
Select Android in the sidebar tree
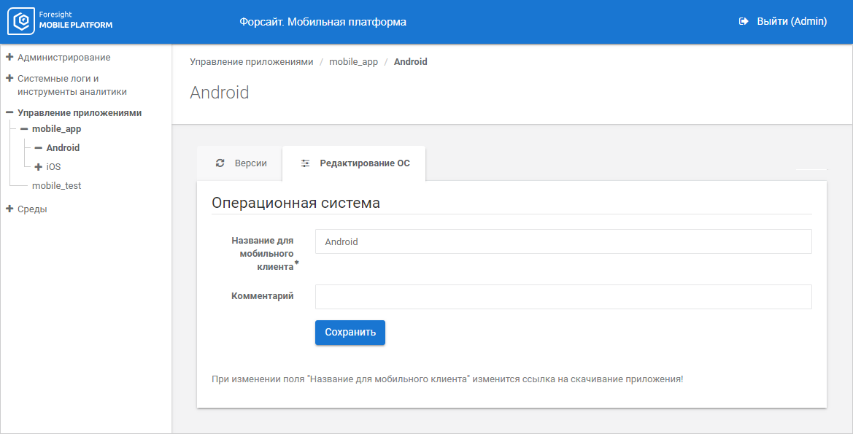click(63, 148)
